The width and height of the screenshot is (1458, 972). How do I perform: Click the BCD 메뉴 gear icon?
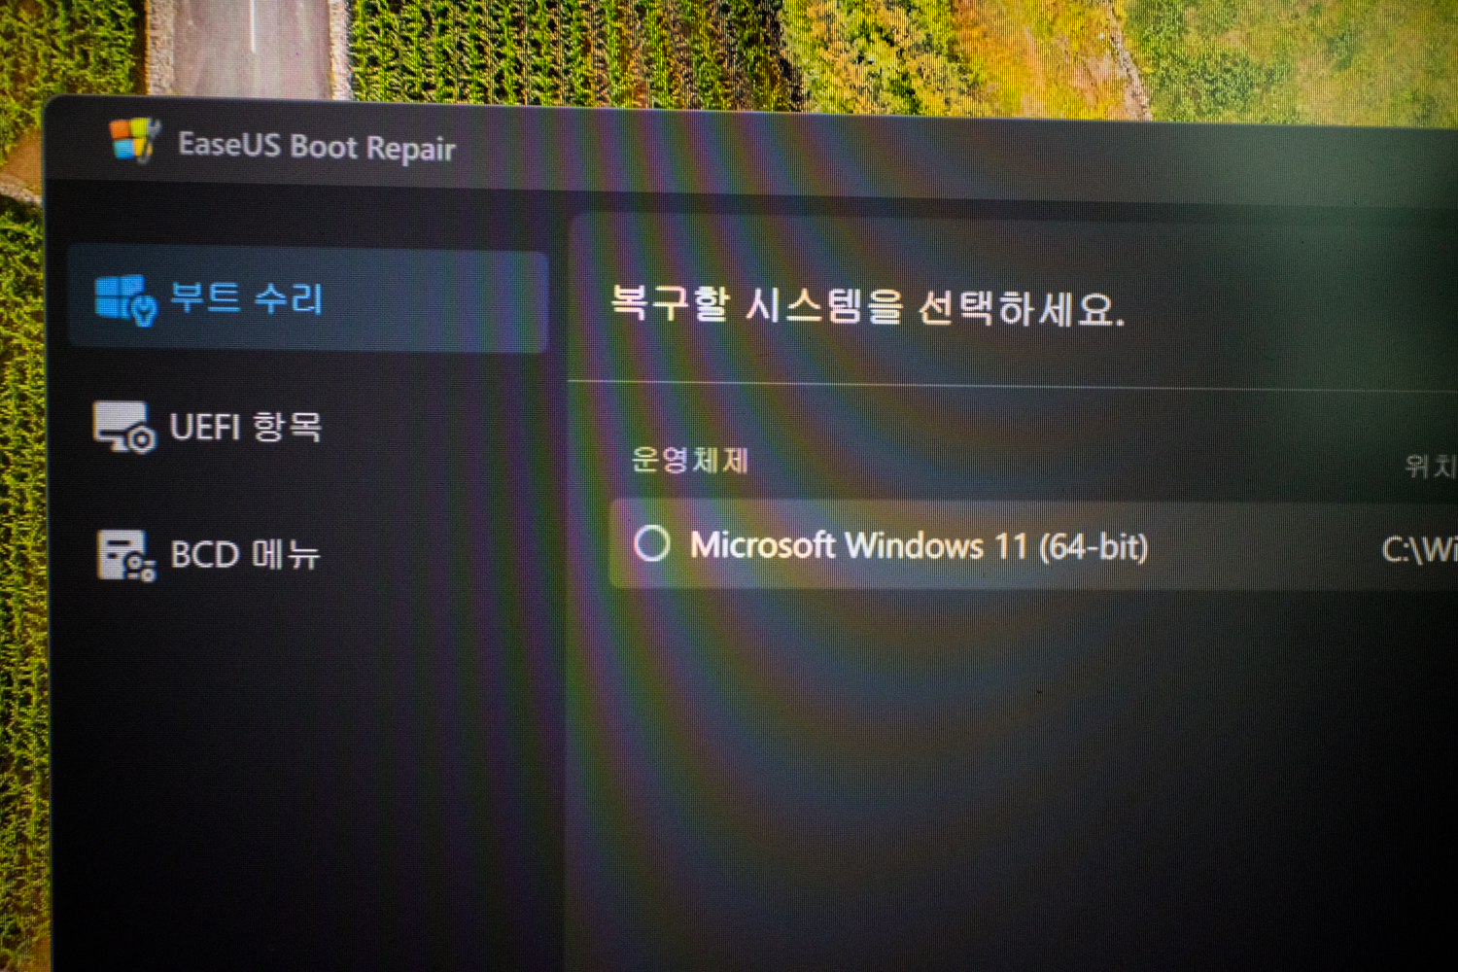(126, 555)
